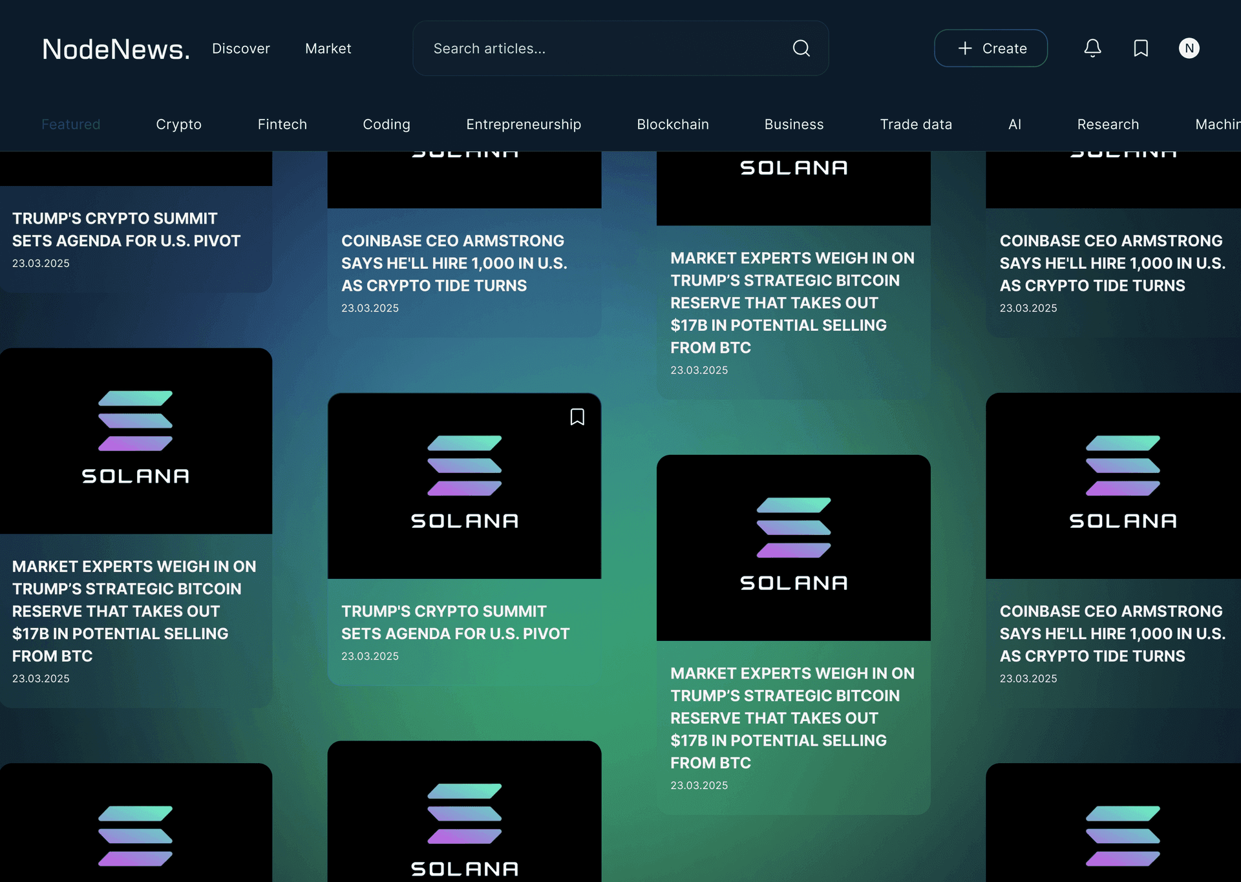Open the Discover page

pyautogui.click(x=241, y=48)
